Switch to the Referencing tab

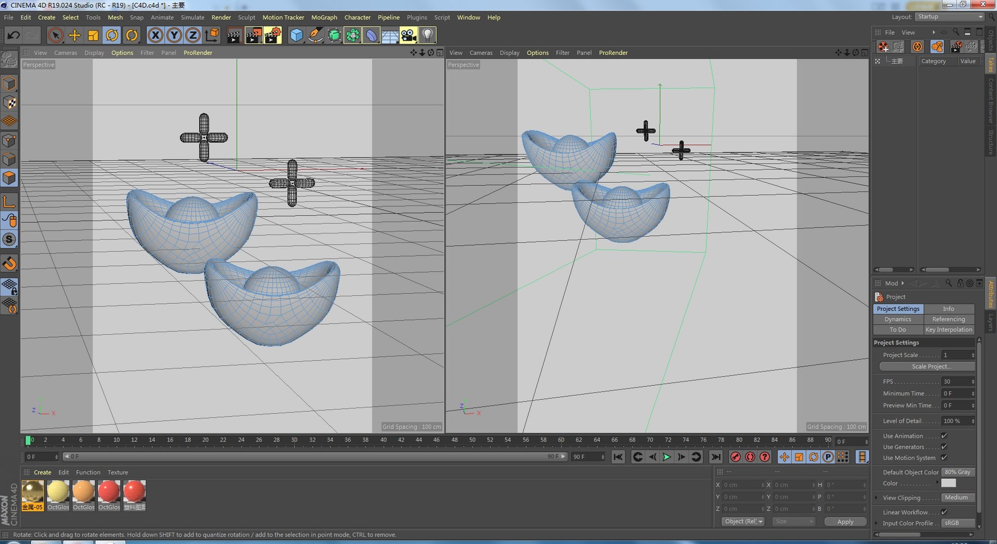pyautogui.click(x=949, y=319)
